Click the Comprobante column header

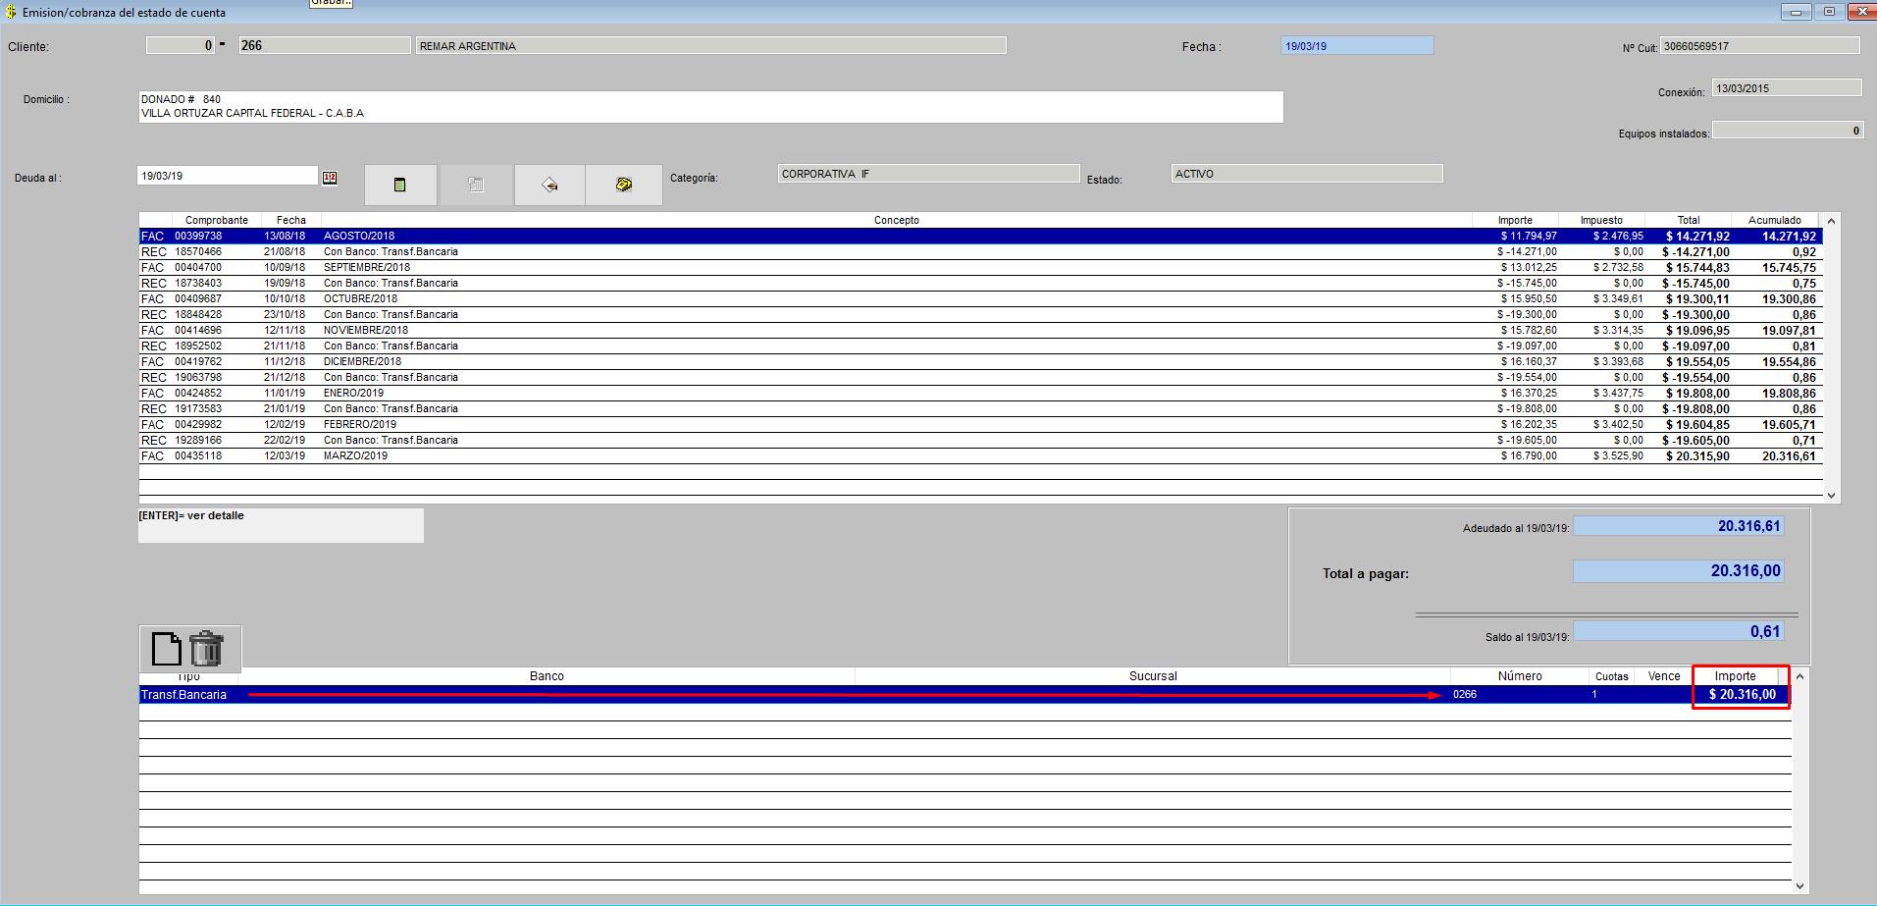pos(217,221)
